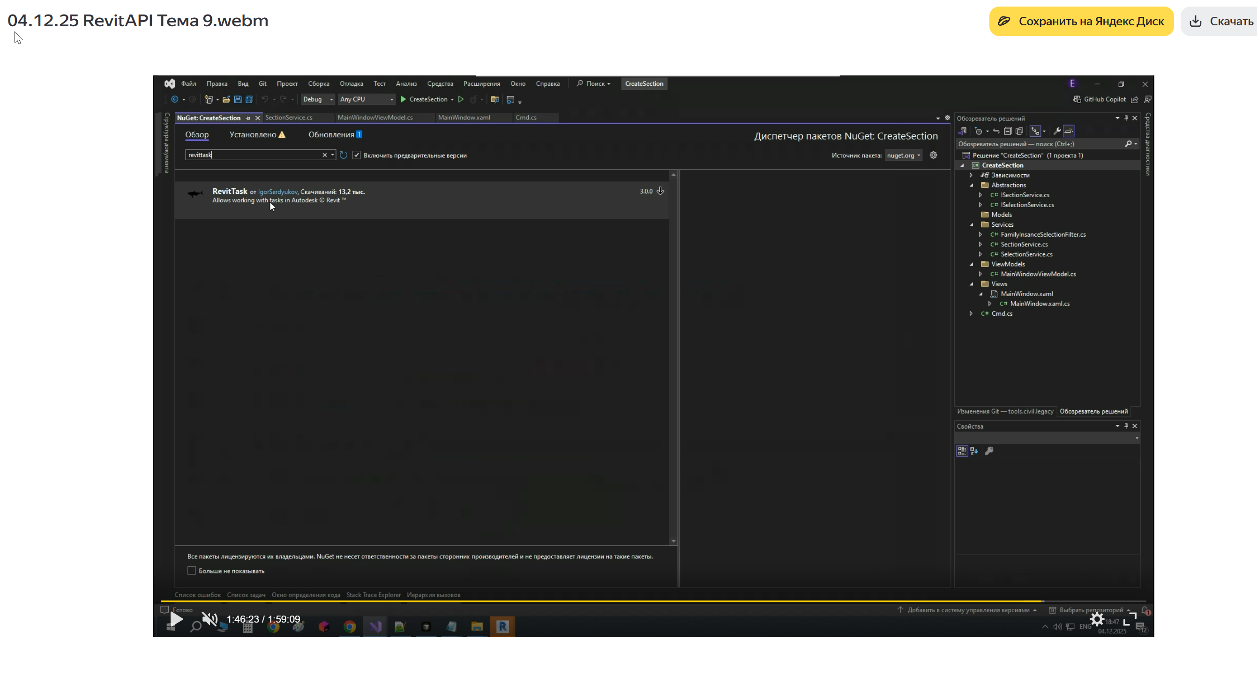The height and width of the screenshot is (676, 1257).
Task: Enter fullscreen with the fullscreen icon
Action: 1130,619
